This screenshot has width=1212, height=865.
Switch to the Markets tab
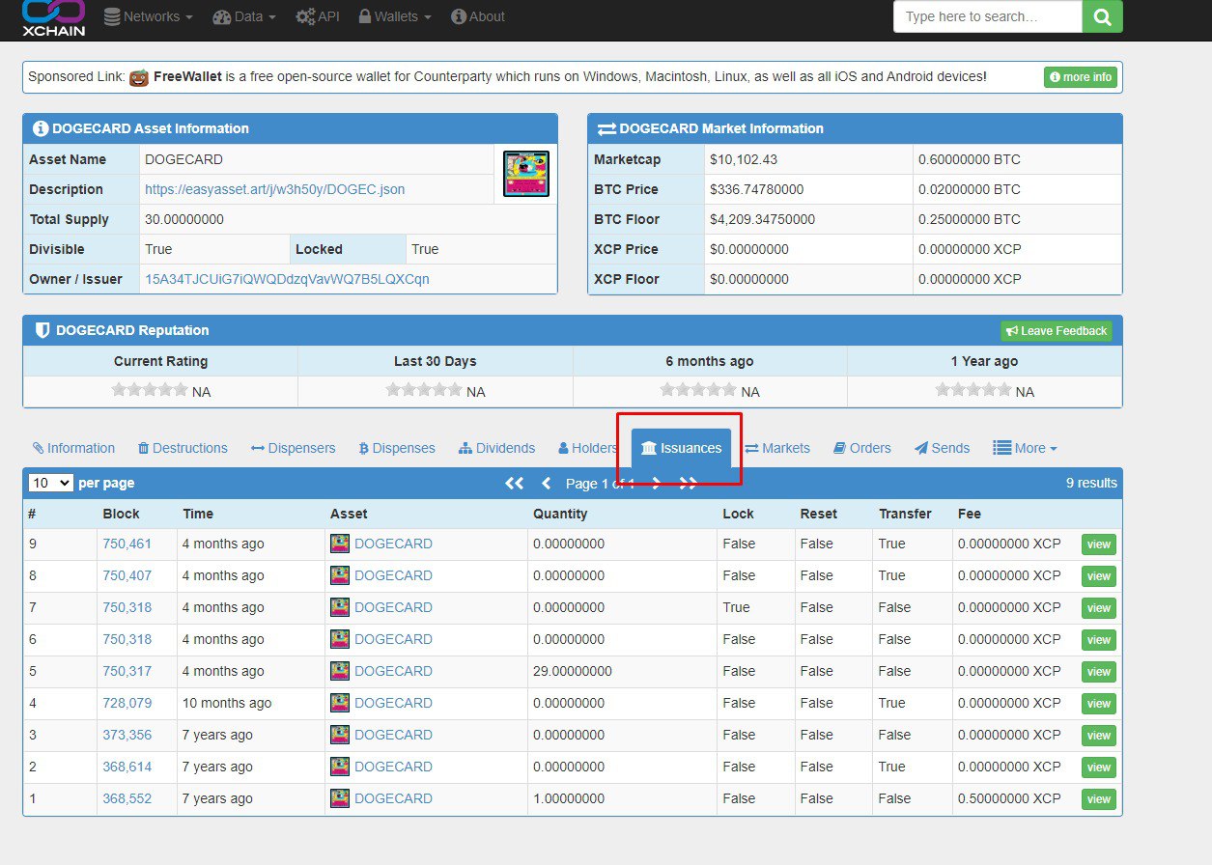[777, 448]
